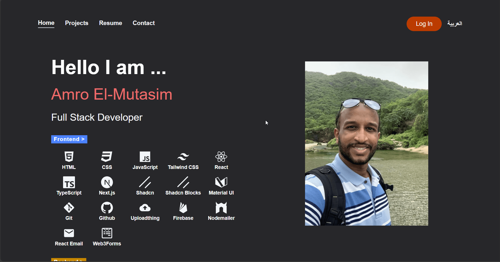The height and width of the screenshot is (262, 500).
Task: Click the Uploadthing cloud icon
Action: [x=145, y=208]
